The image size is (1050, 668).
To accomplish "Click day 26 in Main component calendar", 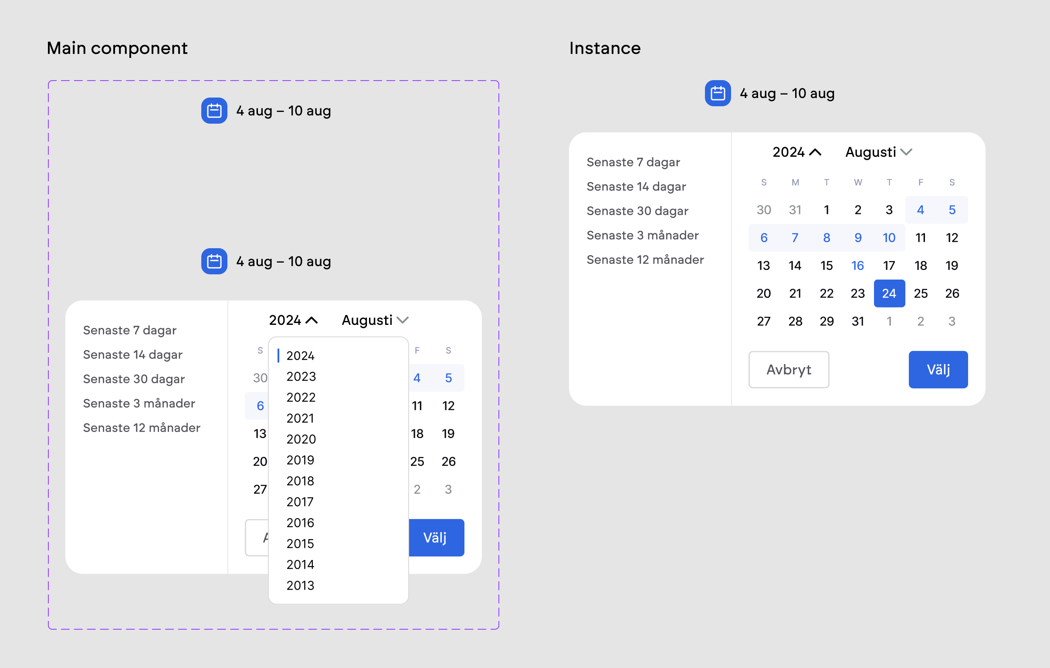I will point(448,462).
